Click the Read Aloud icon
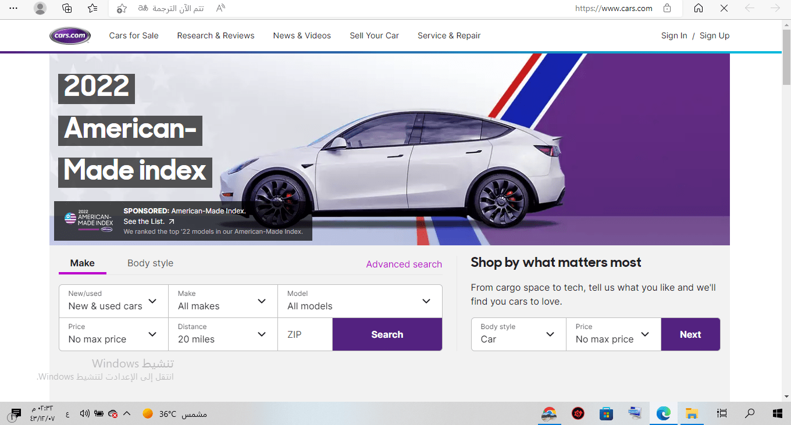 coord(220,8)
